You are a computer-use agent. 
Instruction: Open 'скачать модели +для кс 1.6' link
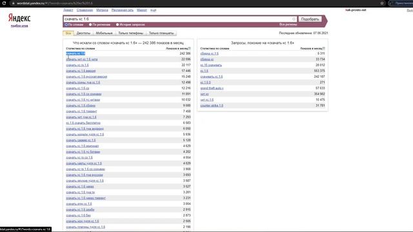tap(85, 135)
